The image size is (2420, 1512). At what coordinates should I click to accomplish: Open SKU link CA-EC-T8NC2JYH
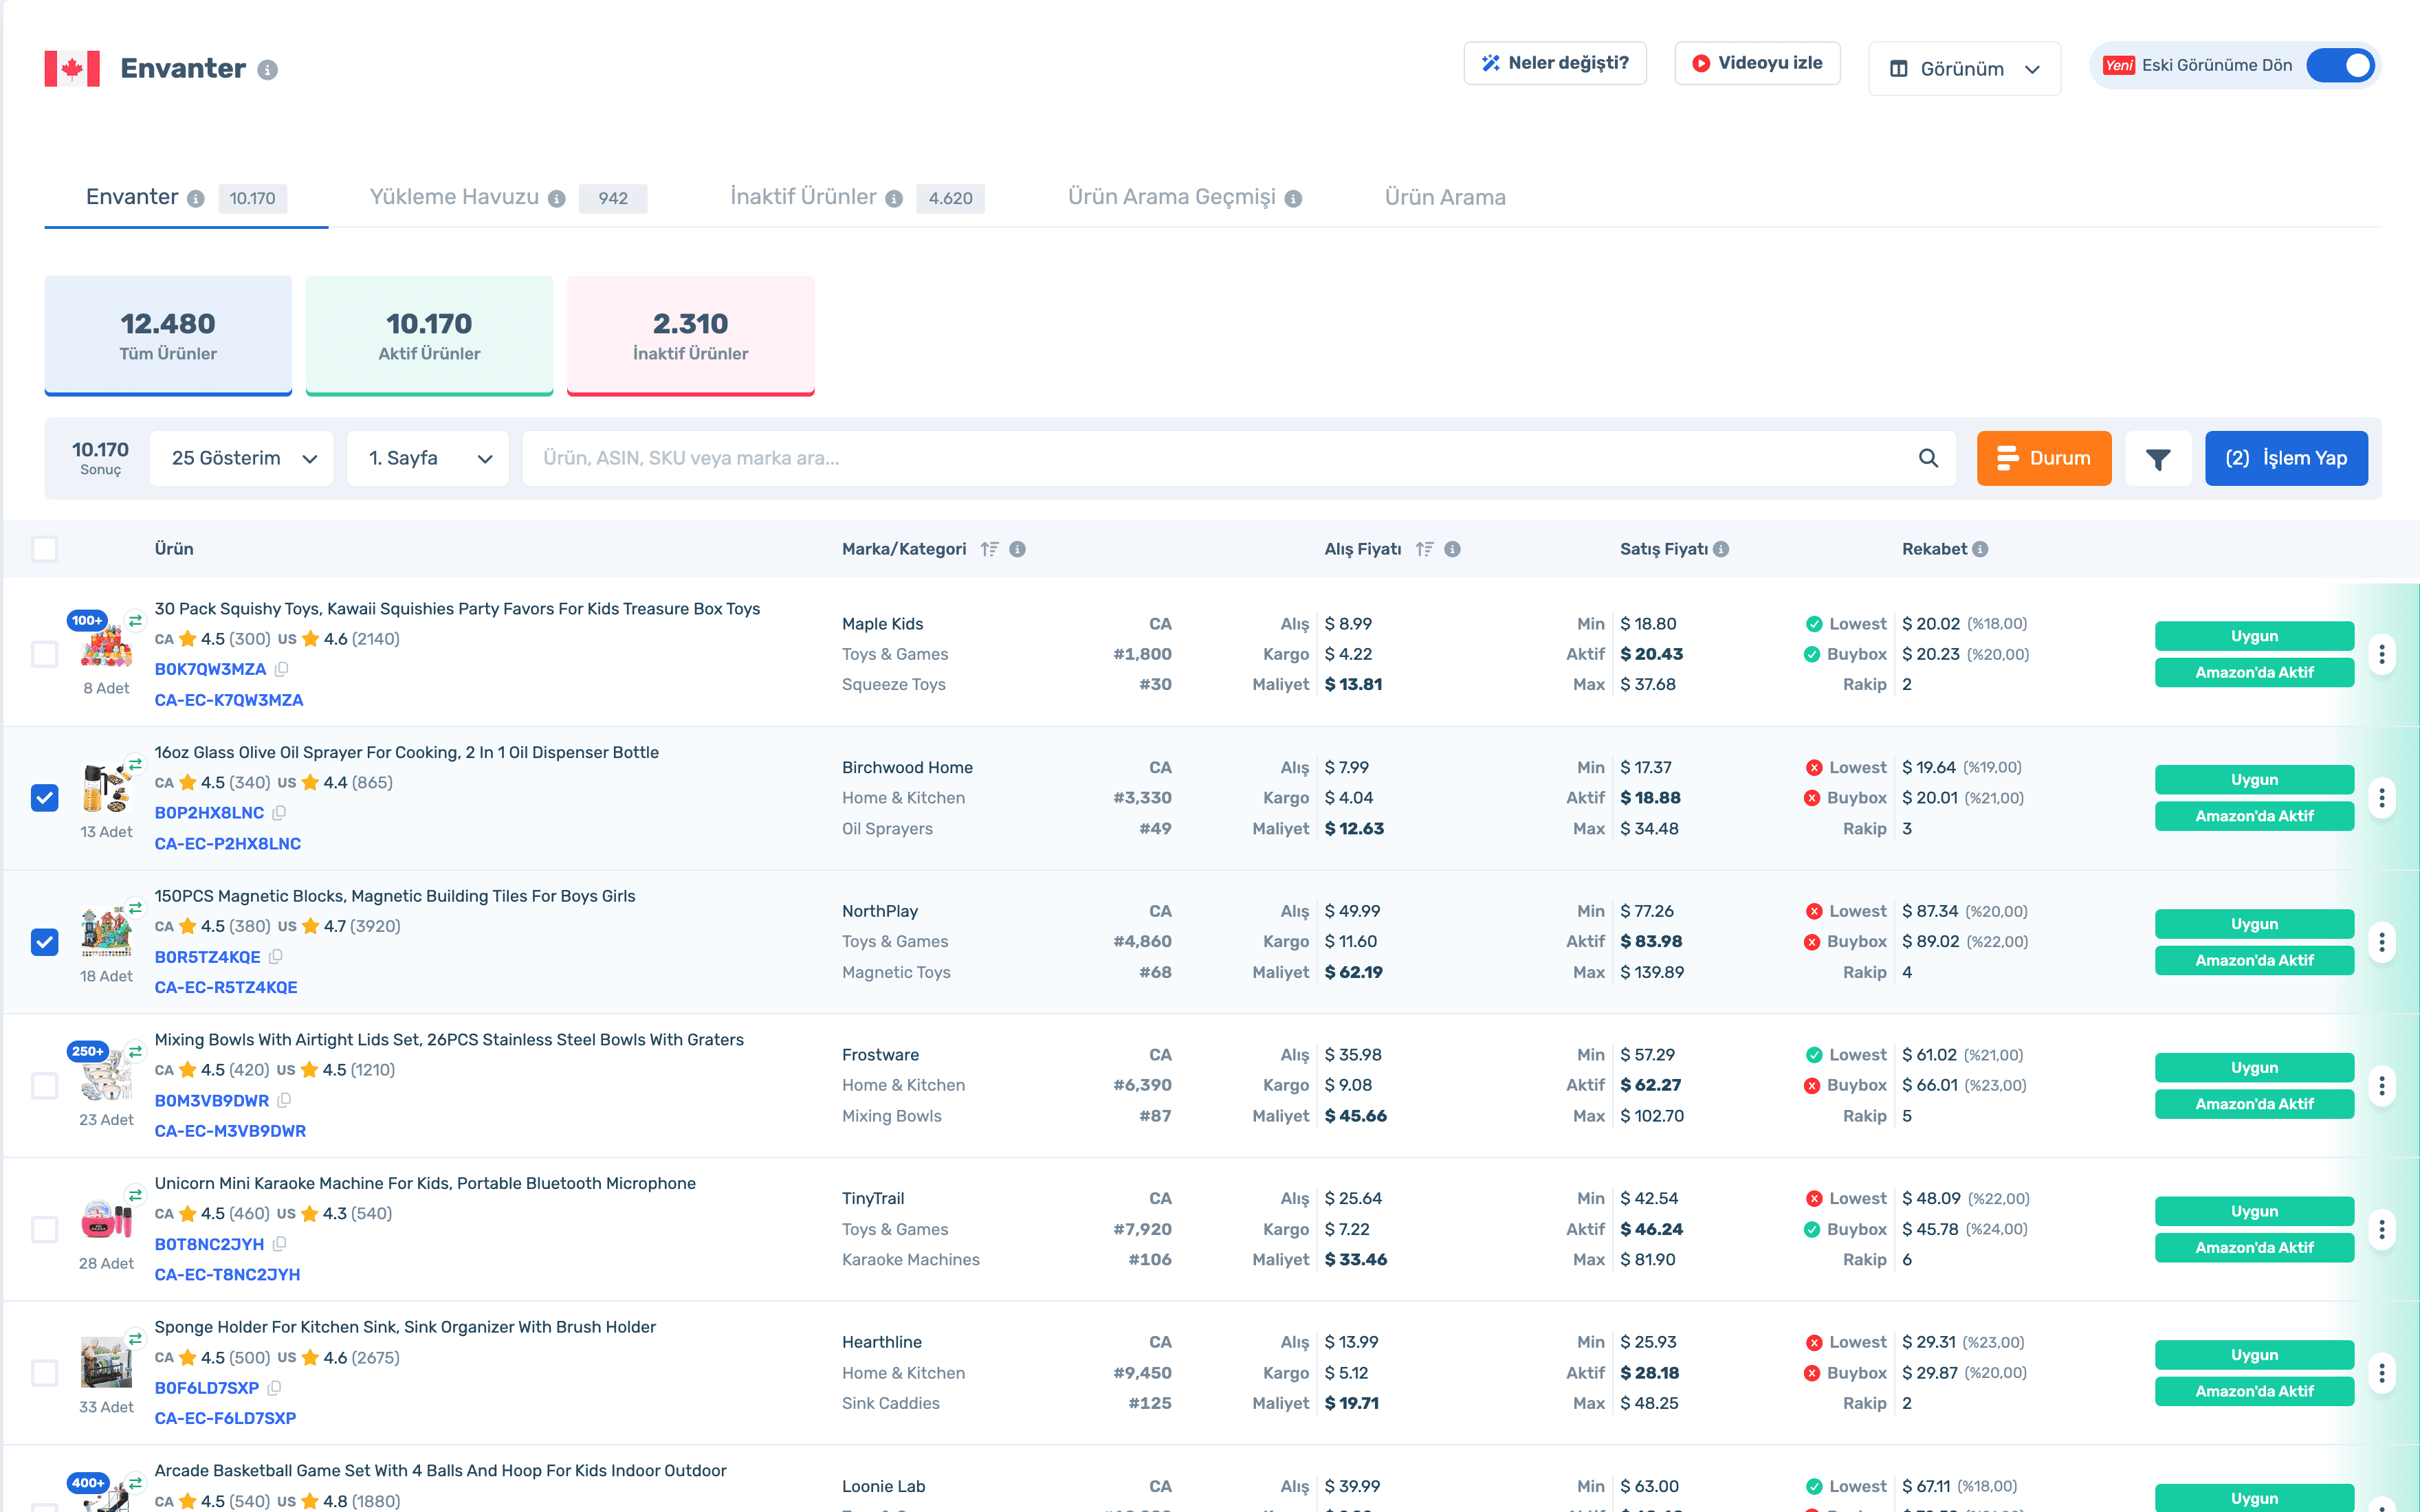(x=227, y=1275)
